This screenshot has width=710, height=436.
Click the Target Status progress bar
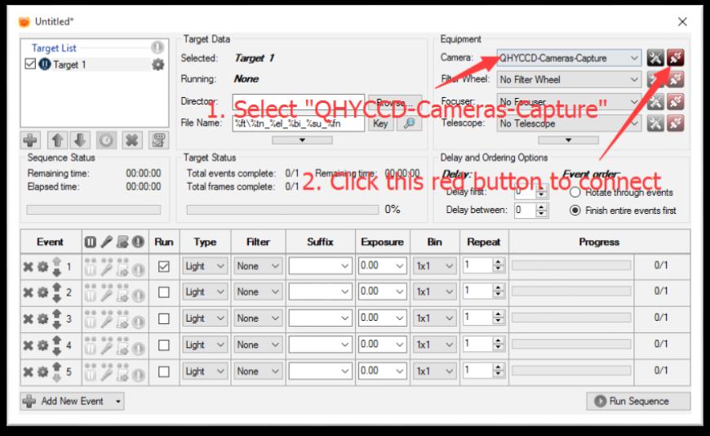click(283, 209)
